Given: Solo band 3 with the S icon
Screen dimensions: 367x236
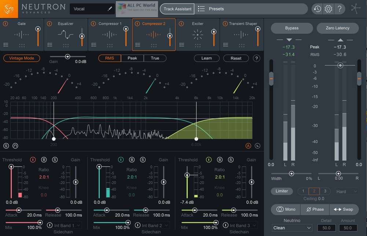Looking at the screenshot, I should [x=231, y=160].
